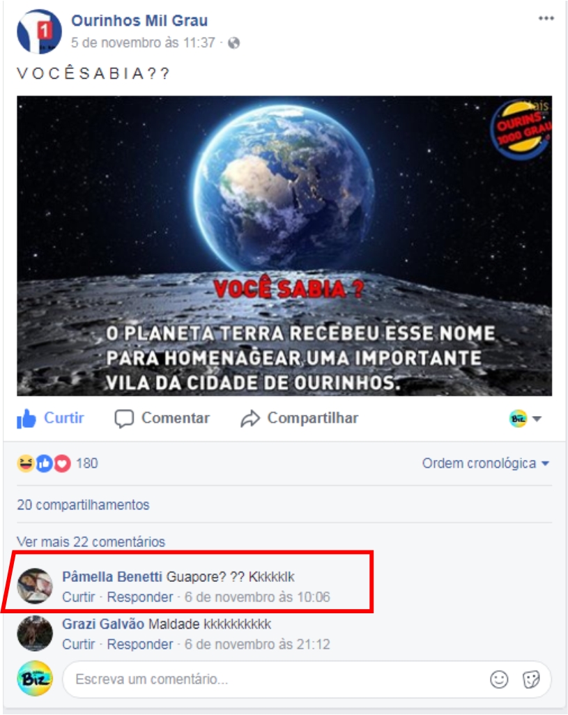Expand Ver mais 22 comentários
The image size is (568, 715).
[x=91, y=541]
